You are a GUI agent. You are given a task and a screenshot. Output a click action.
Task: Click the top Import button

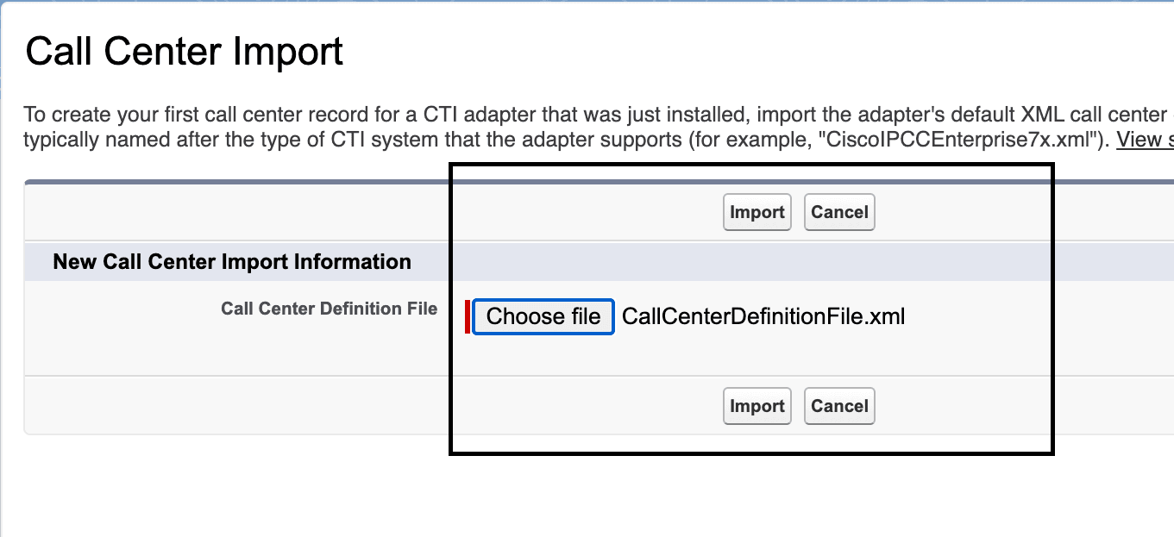tap(757, 212)
